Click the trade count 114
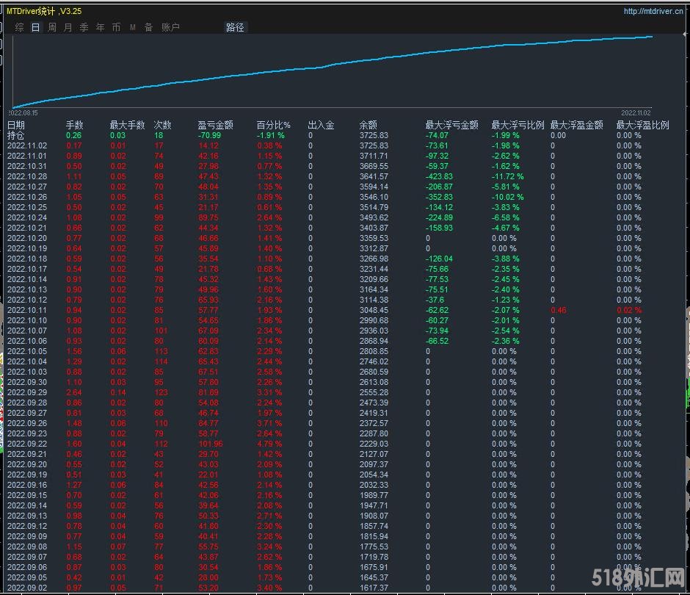This screenshot has height=595, width=690. tap(161, 361)
